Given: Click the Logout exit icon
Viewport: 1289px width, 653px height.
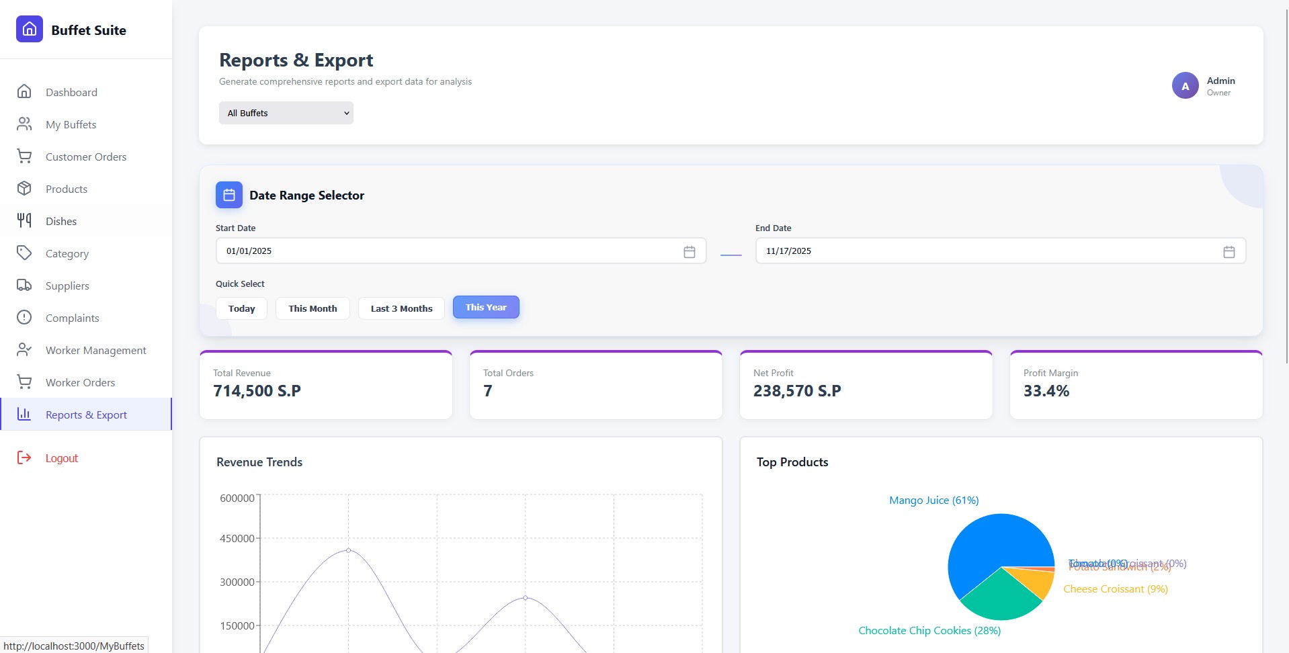Looking at the screenshot, I should point(24,458).
